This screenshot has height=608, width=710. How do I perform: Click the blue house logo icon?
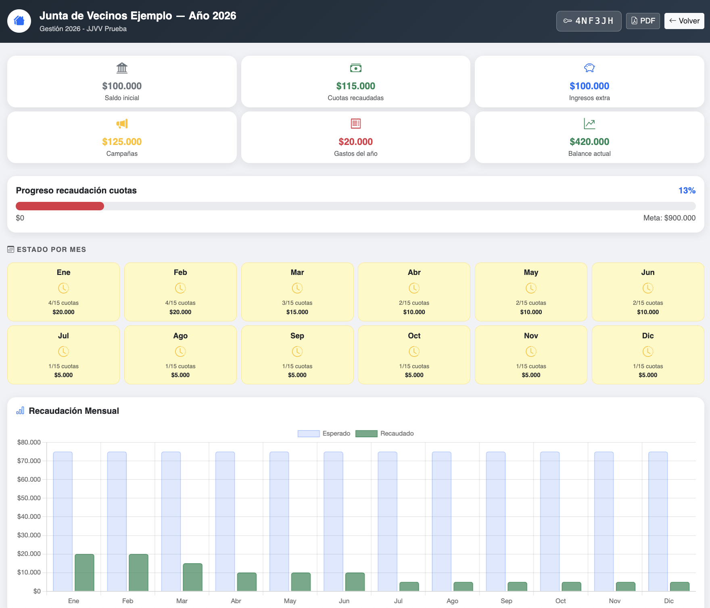click(x=19, y=21)
